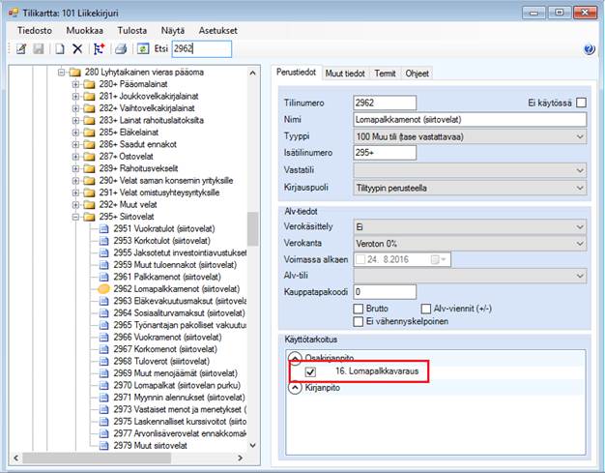Uncheck 16. Lomapalkkavaraus checkbox

click(x=310, y=371)
